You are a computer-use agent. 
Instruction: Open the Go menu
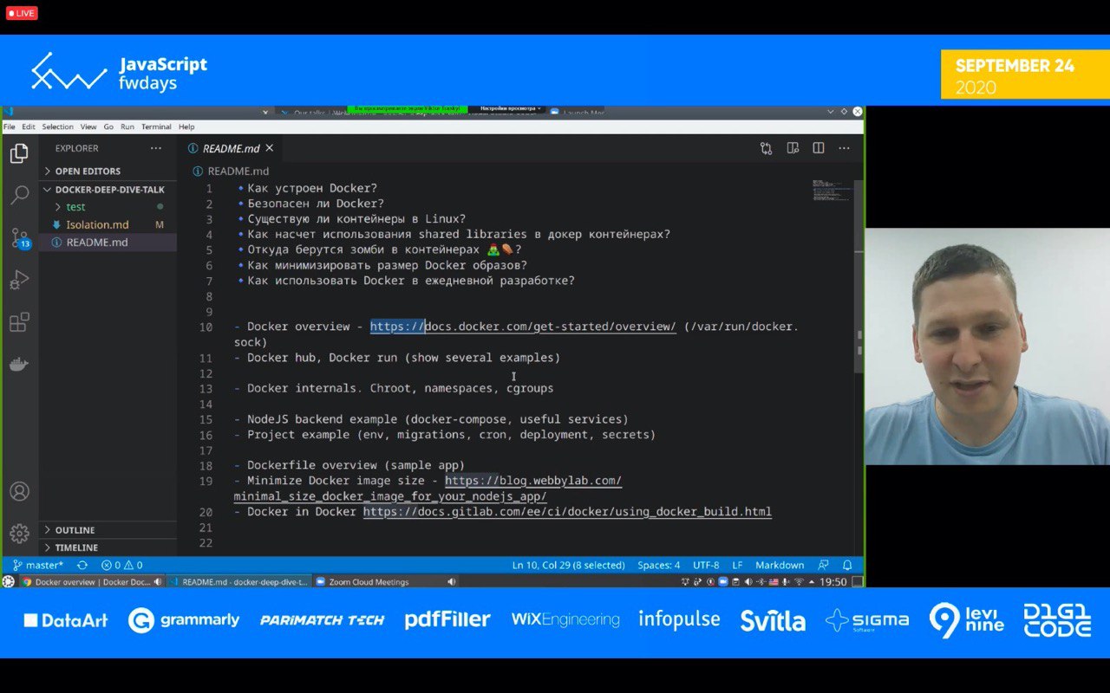(108, 126)
